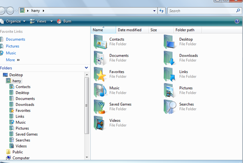This screenshot has height=163, width=243.
Task: Click the Public folder icon in tree
Action: coord(8,152)
